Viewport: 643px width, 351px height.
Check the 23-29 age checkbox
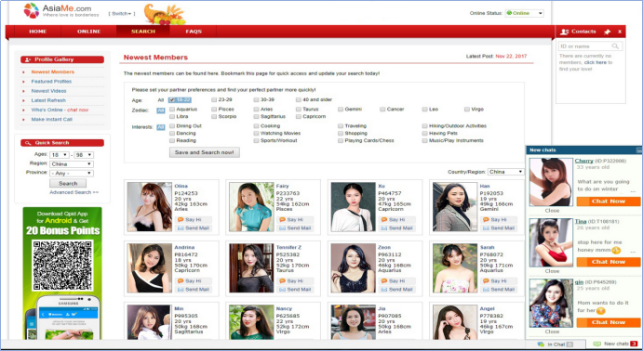[214, 99]
